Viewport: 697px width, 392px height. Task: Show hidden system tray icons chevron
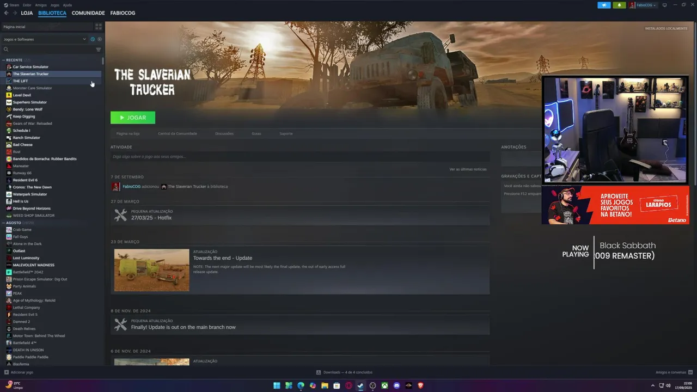click(x=652, y=385)
